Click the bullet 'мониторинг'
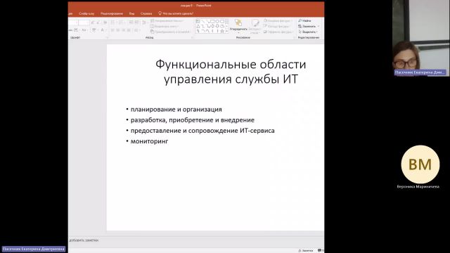Image resolution: width=450 pixels, height=253 pixels. click(150, 141)
